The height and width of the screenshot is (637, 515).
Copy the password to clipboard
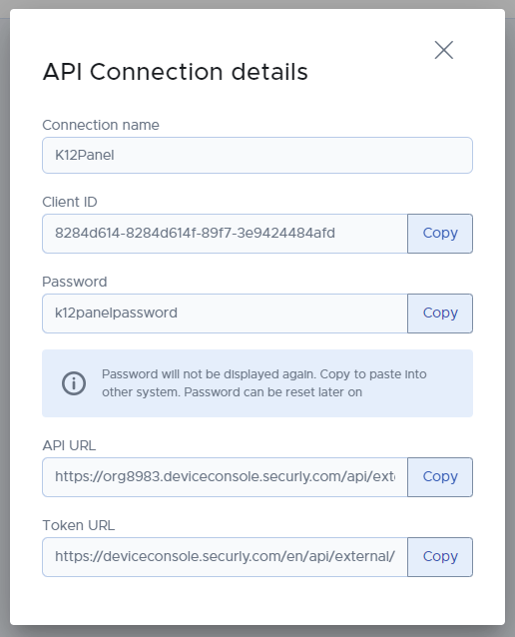440,314
